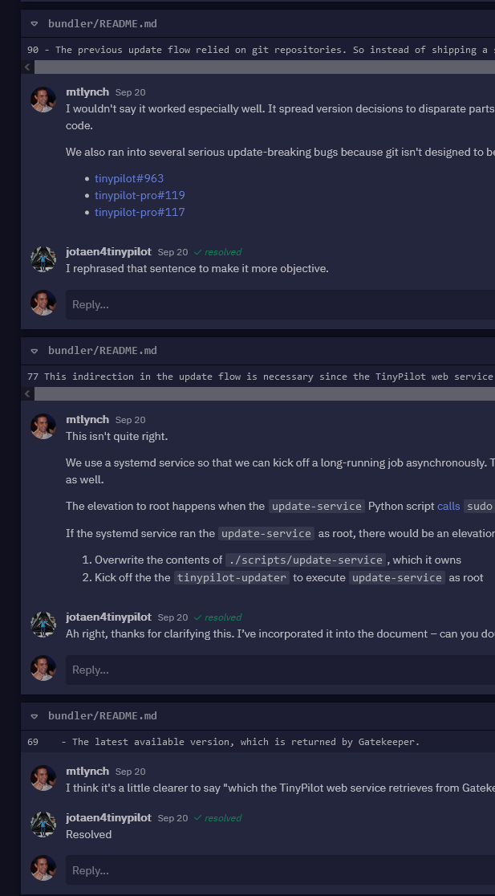Viewport: 495px width, 896px height.
Task: Toggle the resolved badge on the second thread
Action: (x=217, y=617)
